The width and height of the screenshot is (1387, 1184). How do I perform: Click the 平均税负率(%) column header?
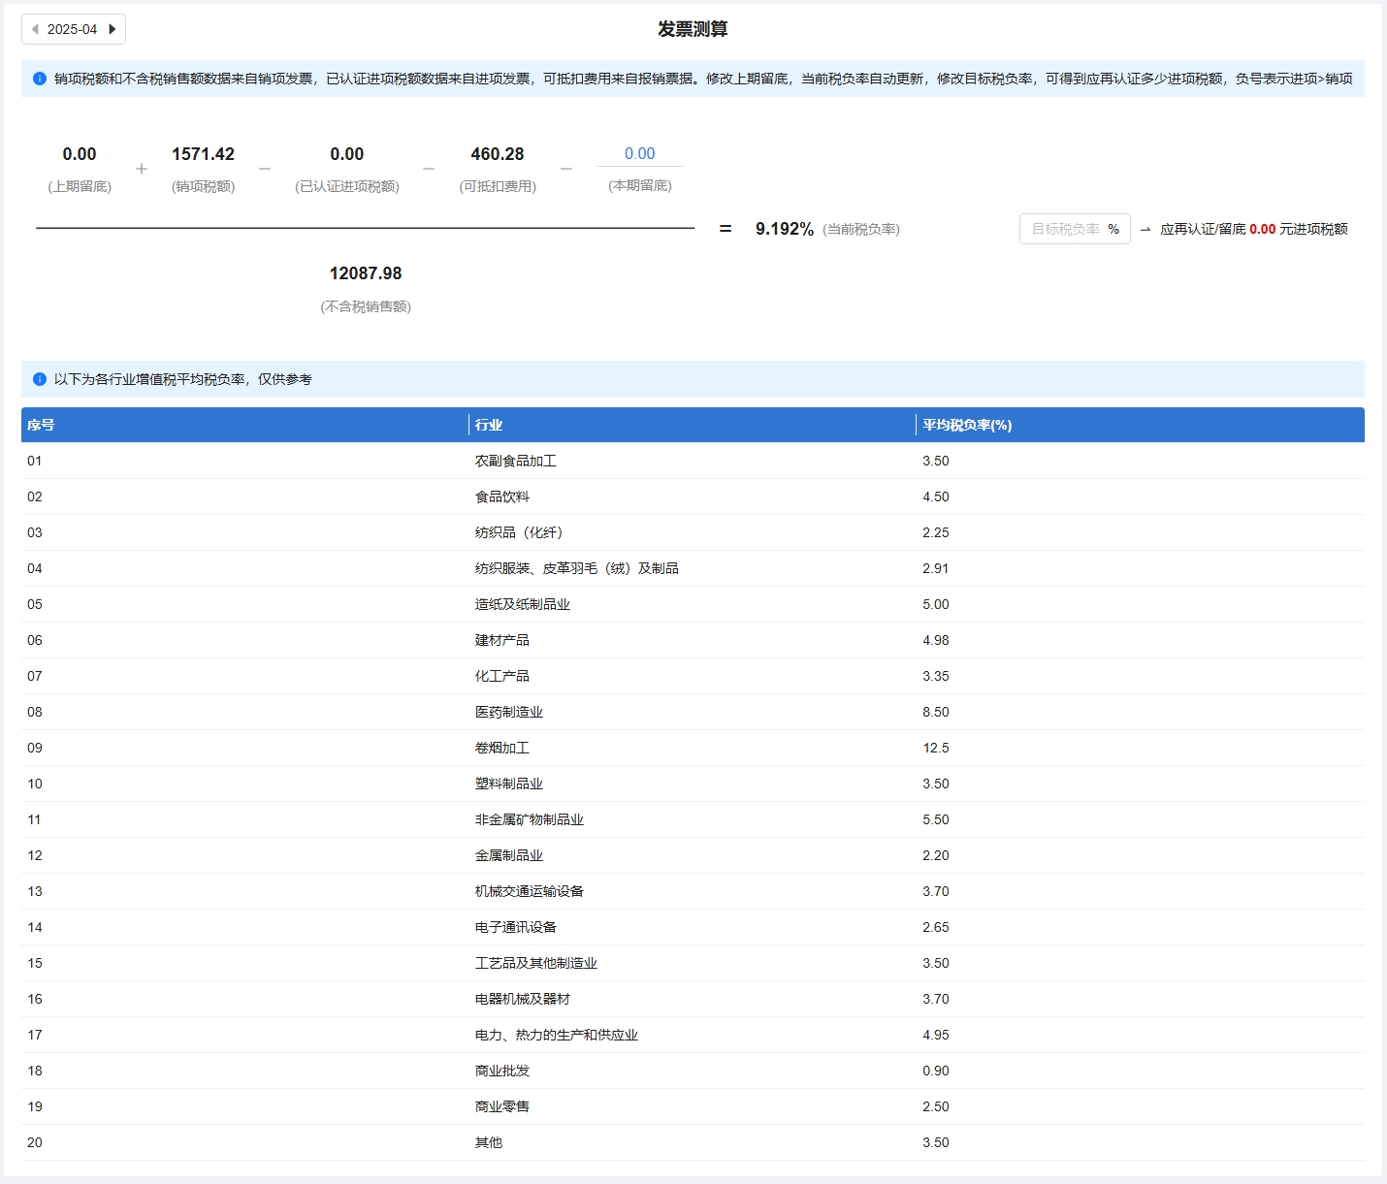[967, 425]
